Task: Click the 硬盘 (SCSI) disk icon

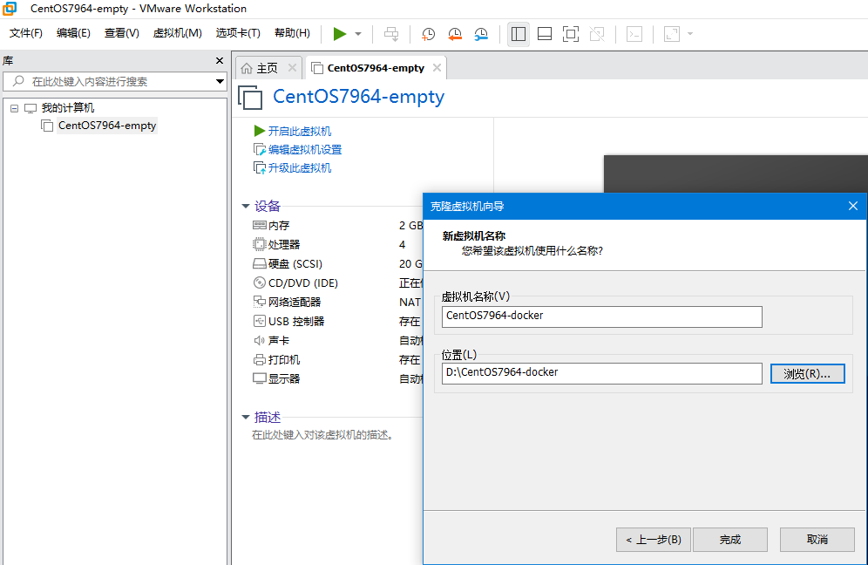Action: pos(259,263)
